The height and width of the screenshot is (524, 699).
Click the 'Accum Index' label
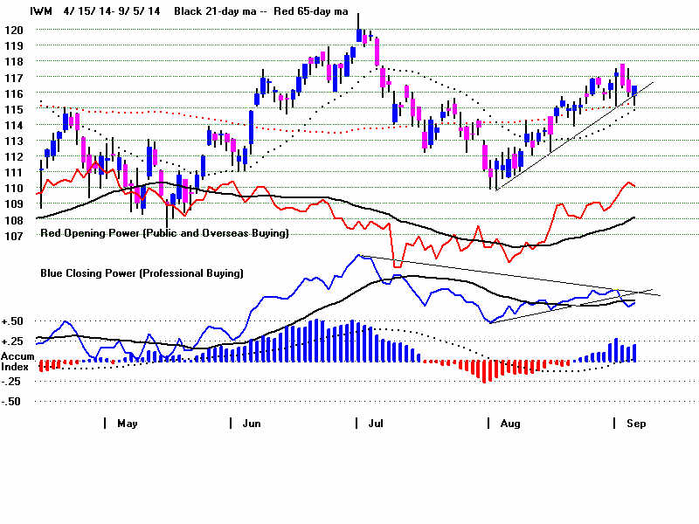pyautogui.click(x=17, y=362)
